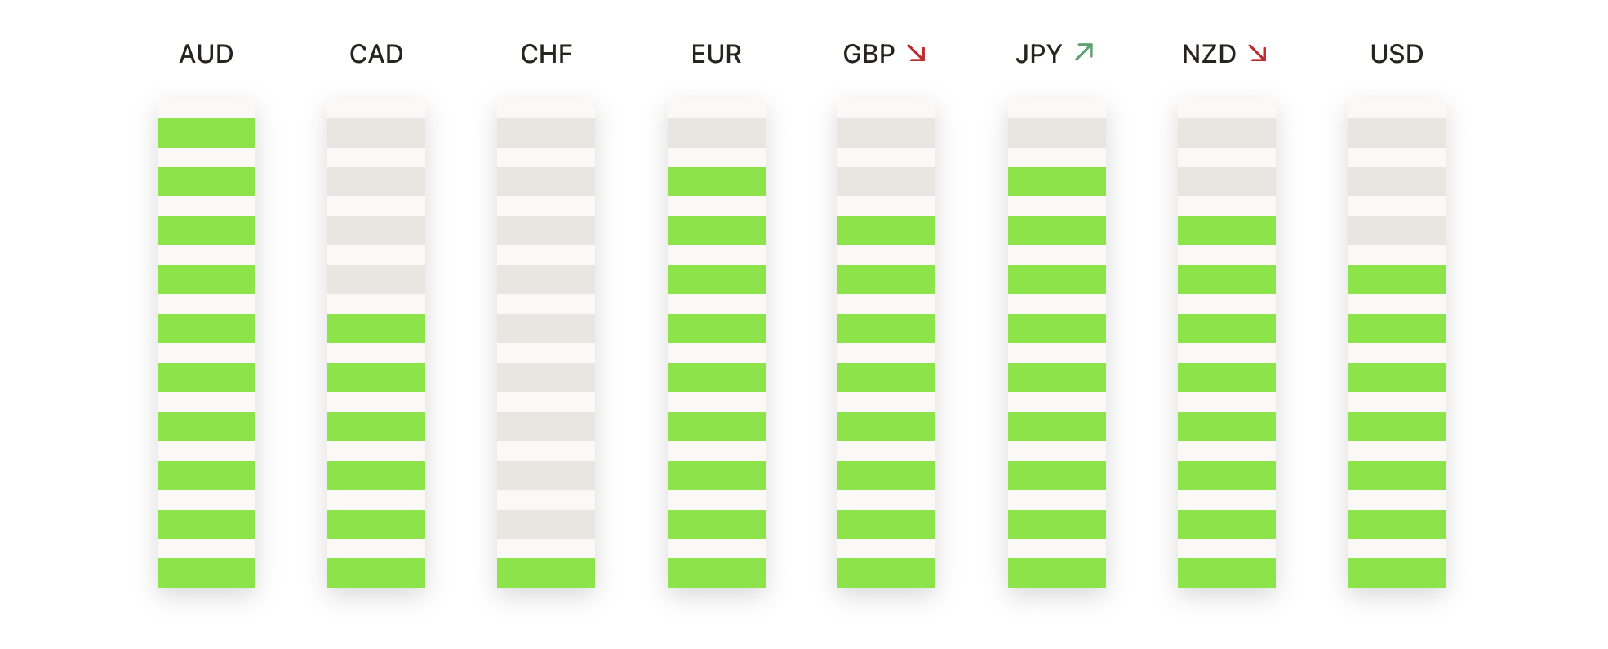The height and width of the screenshot is (649, 1608).
Task: Click the topmost green bar in AUD column
Action: 207,133
